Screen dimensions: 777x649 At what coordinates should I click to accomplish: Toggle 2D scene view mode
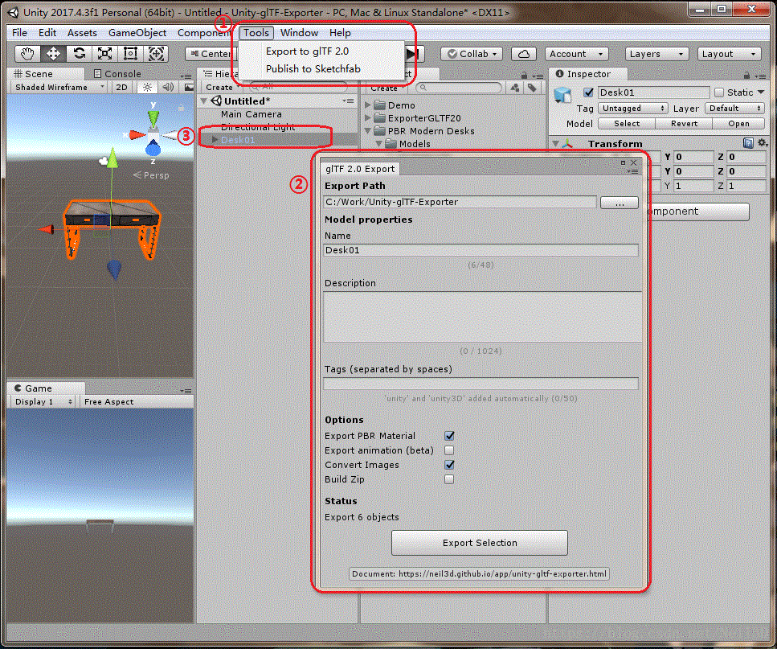[x=121, y=88]
